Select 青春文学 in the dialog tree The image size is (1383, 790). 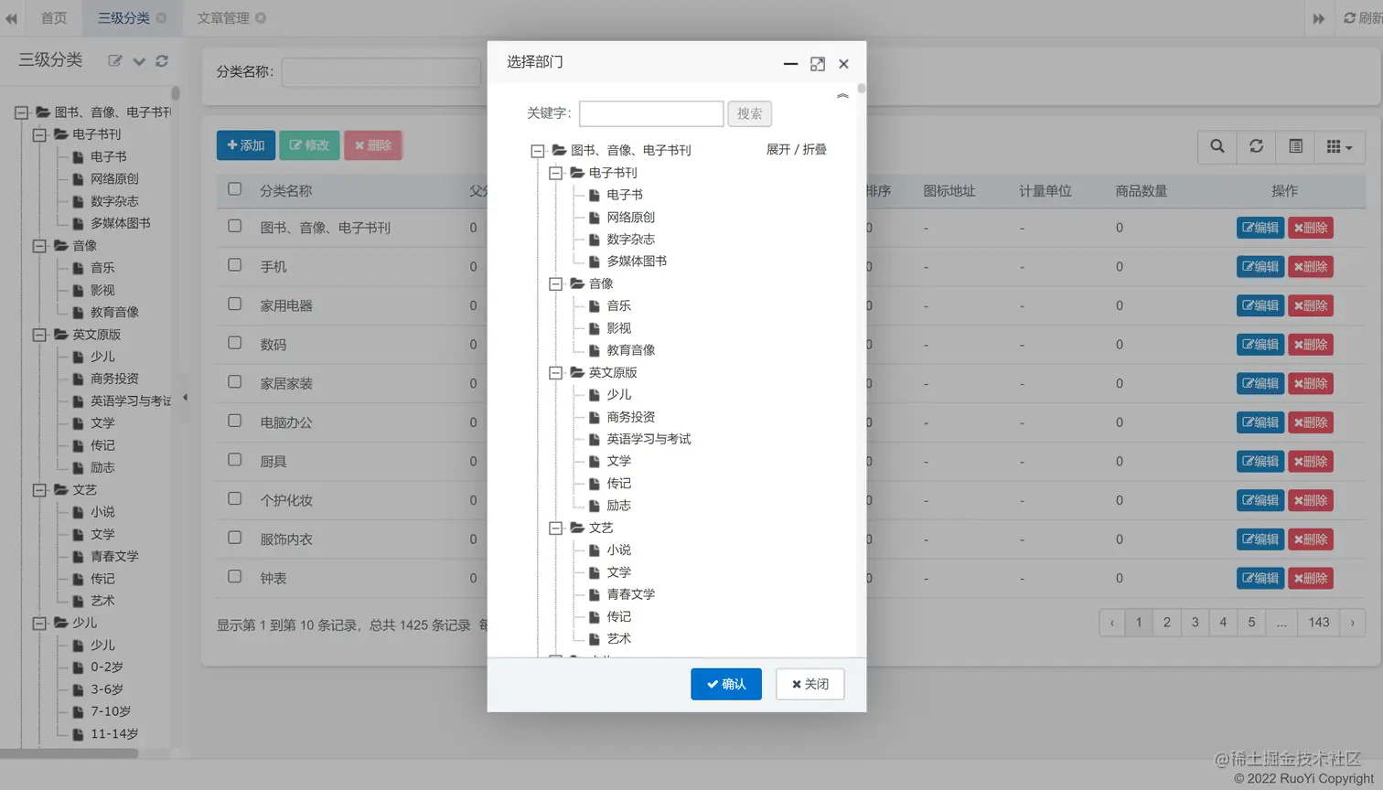click(x=631, y=594)
